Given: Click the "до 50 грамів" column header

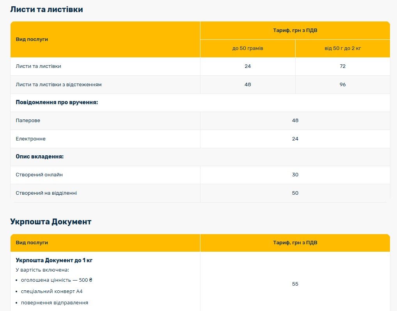Looking at the screenshot, I should click(x=248, y=48).
